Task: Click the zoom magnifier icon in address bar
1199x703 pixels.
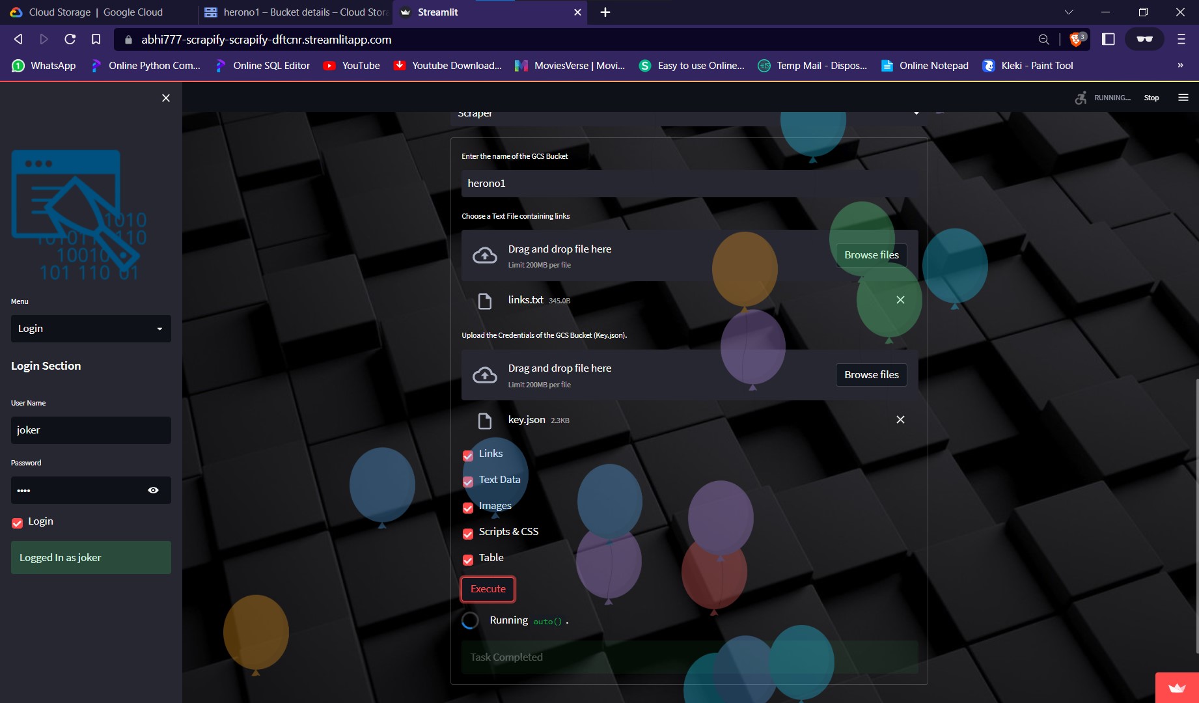Action: [x=1043, y=40]
